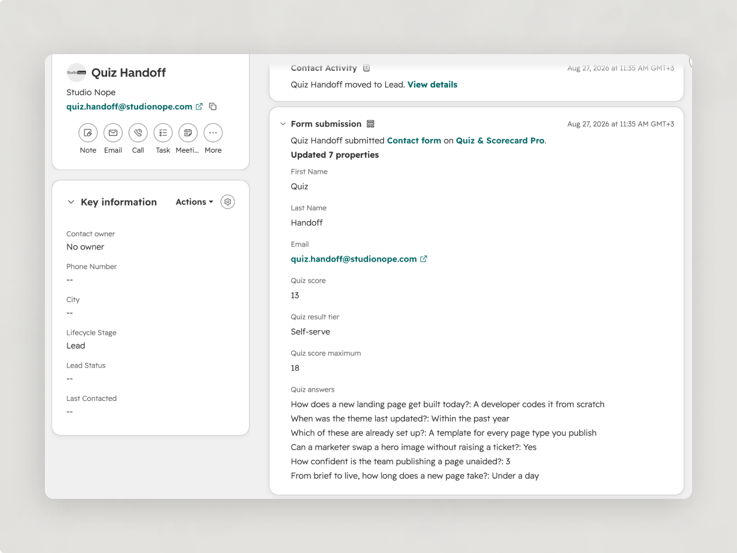Screen dimensions: 737x553
Task: Click the View details link
Action: click(432, 85)
